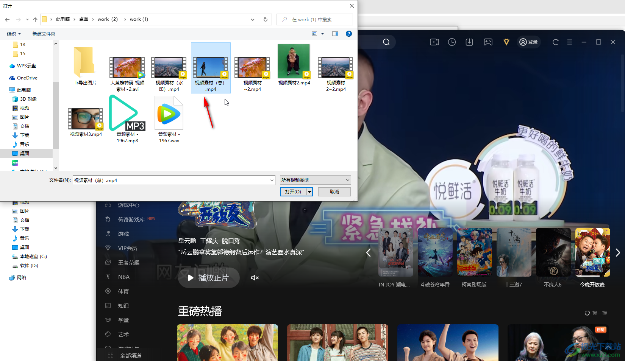This screenshot has height=361, width=625.
Task: Select the 柯南剧场版 thumbnail
Action: click(474, 252)
